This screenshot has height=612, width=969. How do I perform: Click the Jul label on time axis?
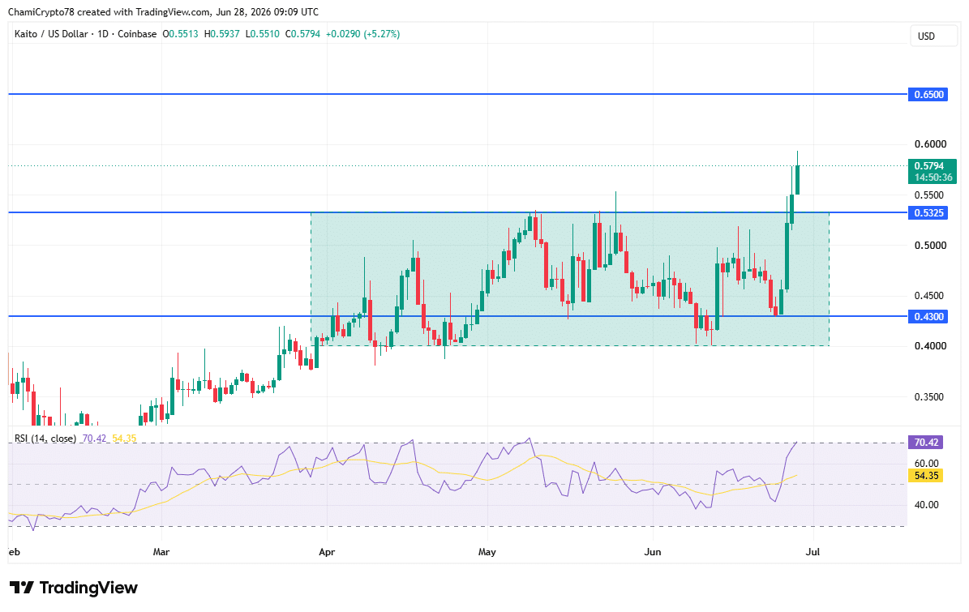[813, 552]
